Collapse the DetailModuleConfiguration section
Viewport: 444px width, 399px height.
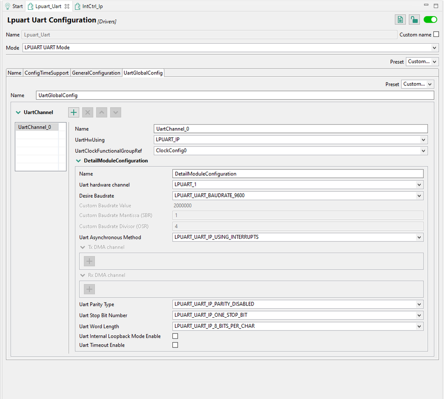click(78, 161)
